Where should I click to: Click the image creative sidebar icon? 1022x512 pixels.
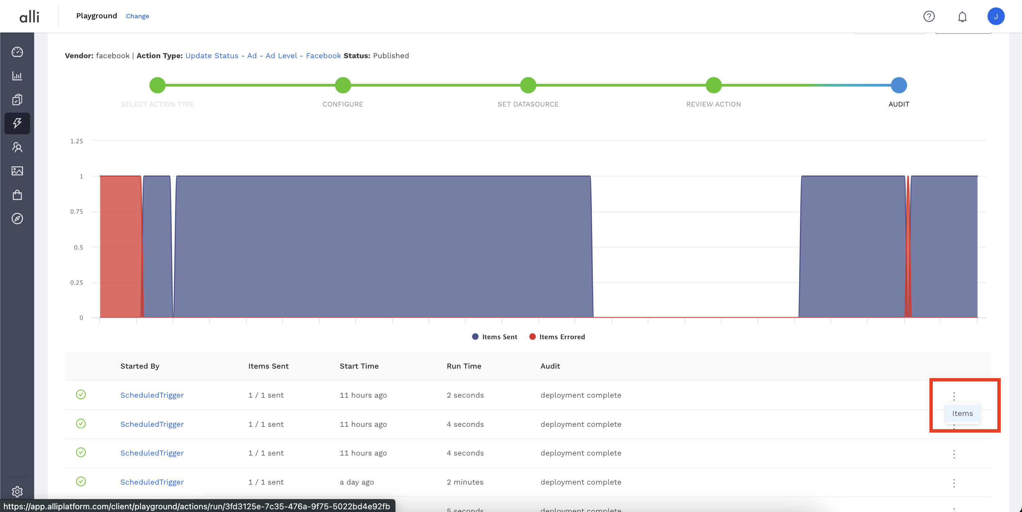17,171
